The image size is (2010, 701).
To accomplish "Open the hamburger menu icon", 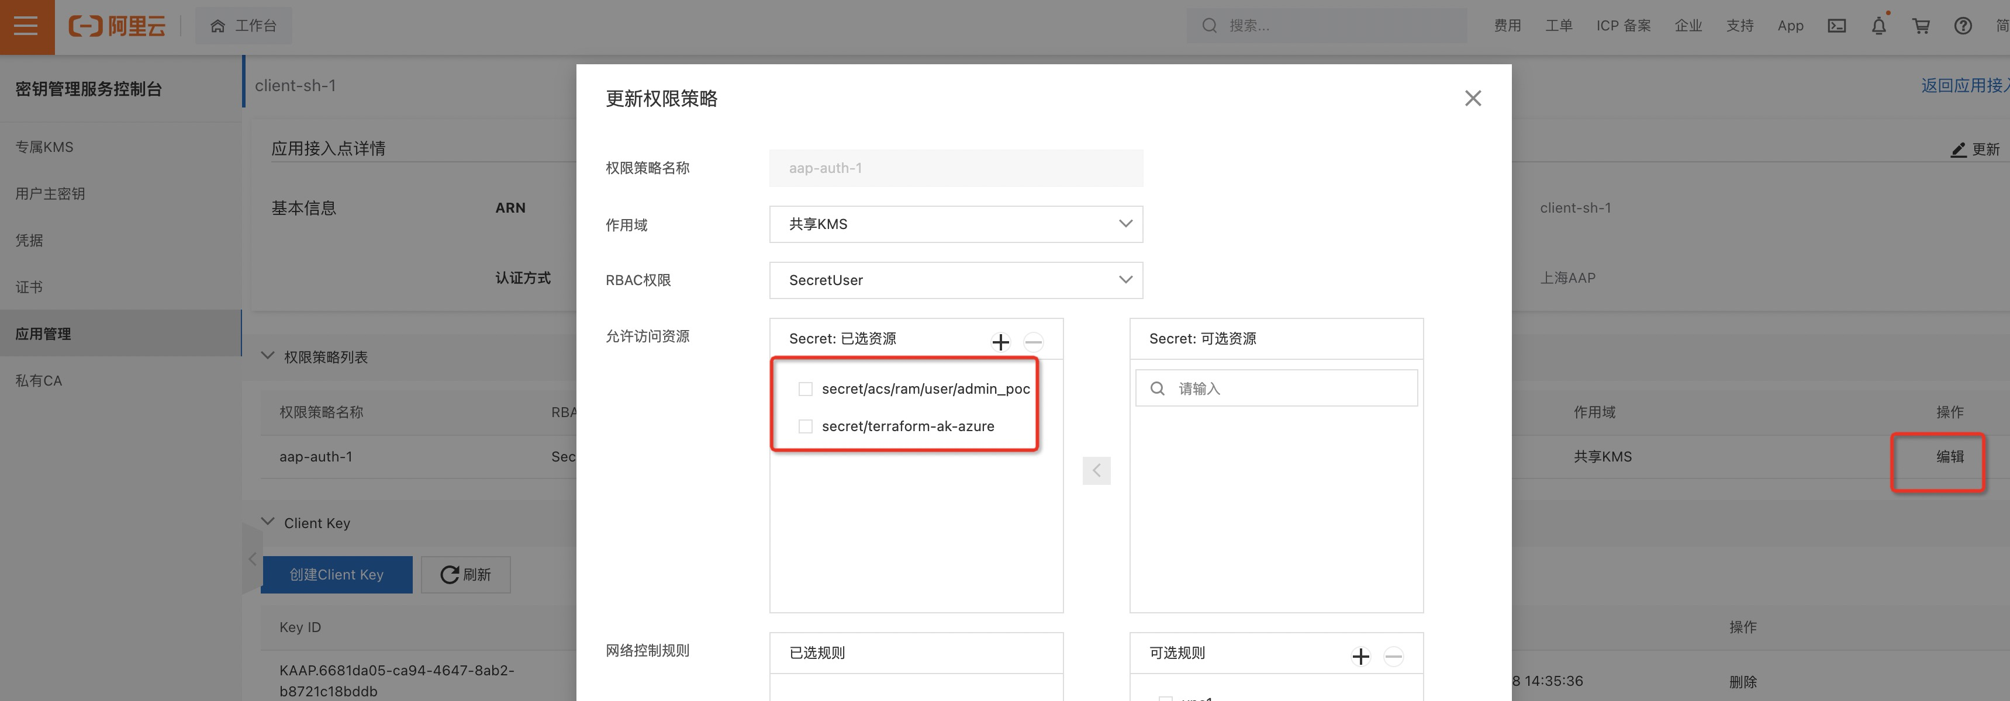I will click(26, 26).
